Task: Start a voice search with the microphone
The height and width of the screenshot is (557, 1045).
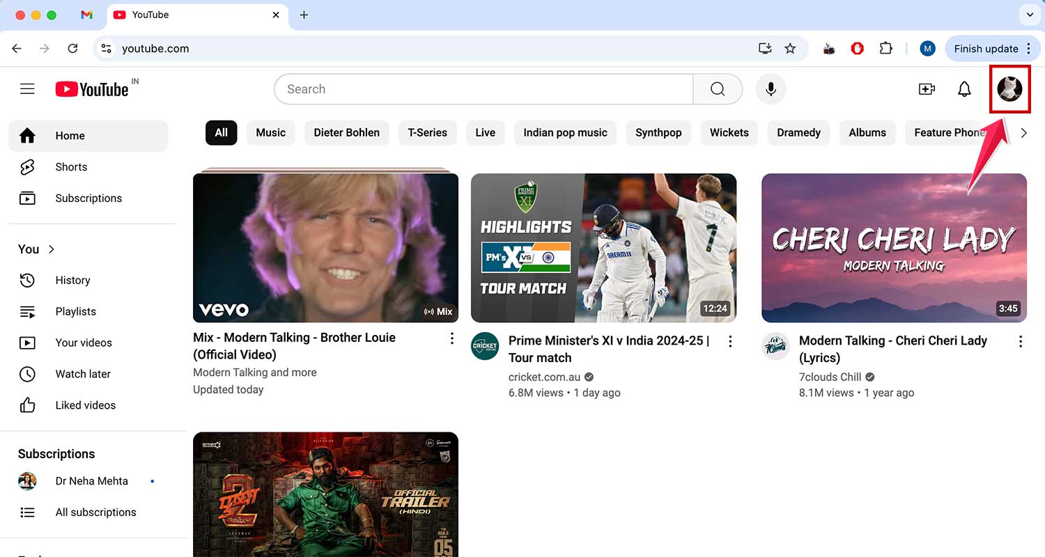Action: (x=771, y=89)
